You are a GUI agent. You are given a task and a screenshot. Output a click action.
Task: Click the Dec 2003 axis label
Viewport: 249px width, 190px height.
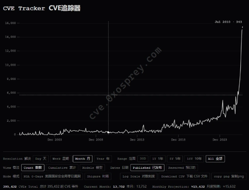pos(55,140)
